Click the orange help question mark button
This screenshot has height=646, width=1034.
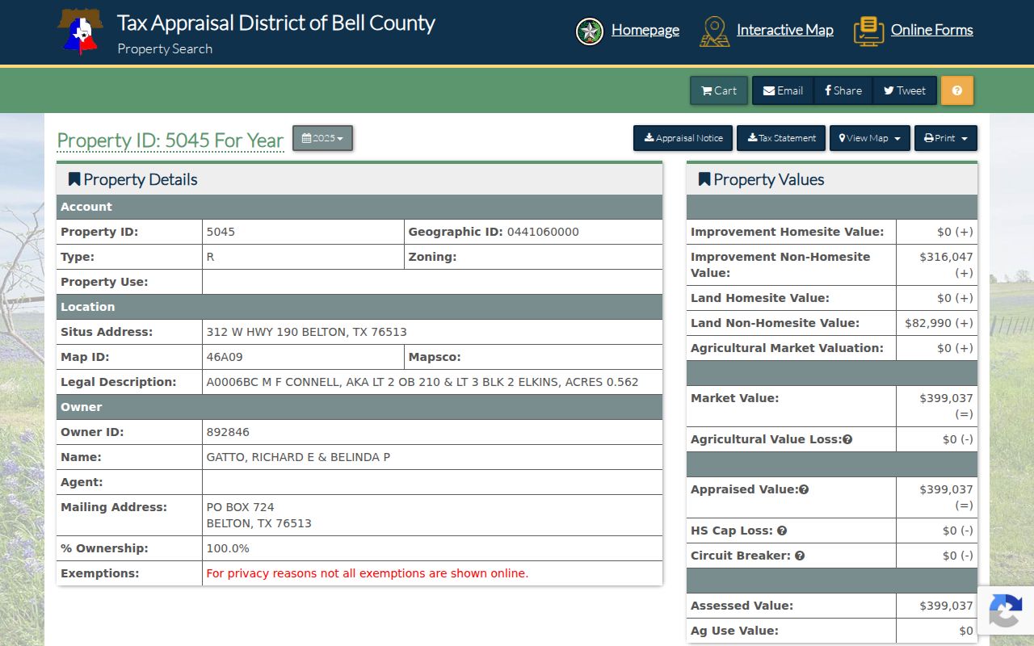click(957, 90)
